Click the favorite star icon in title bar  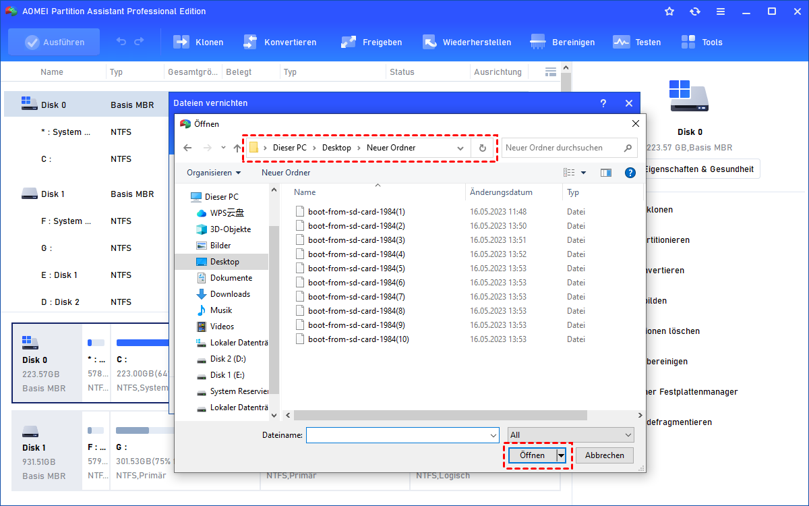[669, 11]
